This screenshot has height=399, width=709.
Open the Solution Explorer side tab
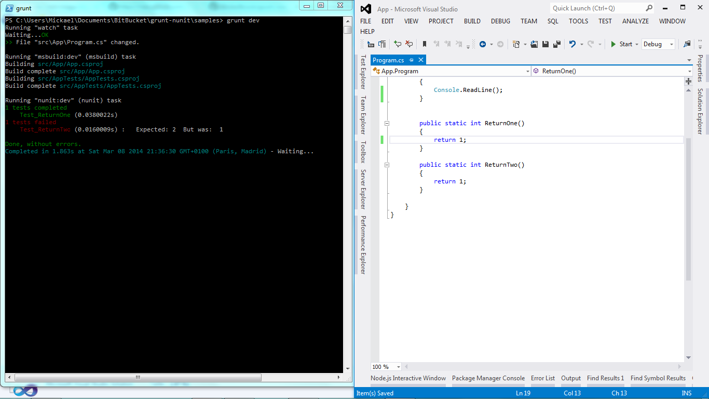point(700,111)
